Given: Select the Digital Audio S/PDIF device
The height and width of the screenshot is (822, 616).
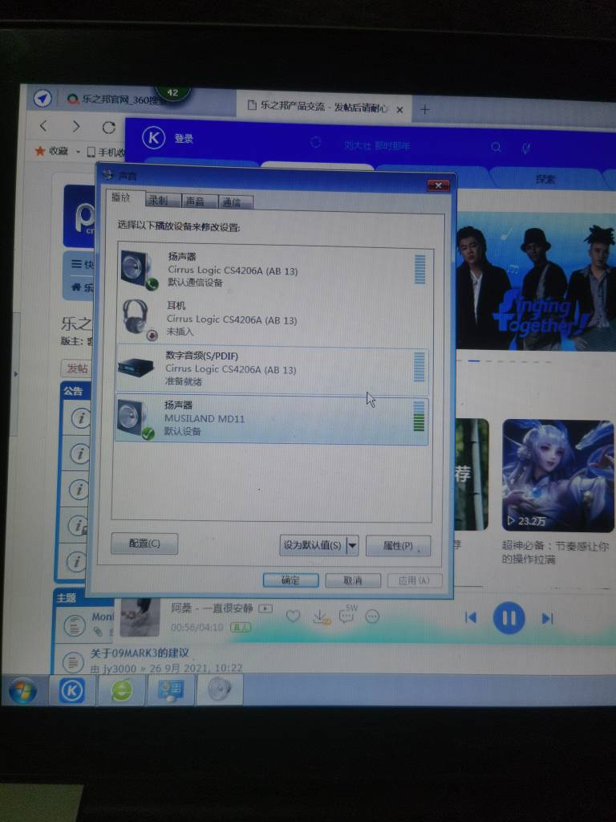Looking at the screenshot, I should 271,368.
